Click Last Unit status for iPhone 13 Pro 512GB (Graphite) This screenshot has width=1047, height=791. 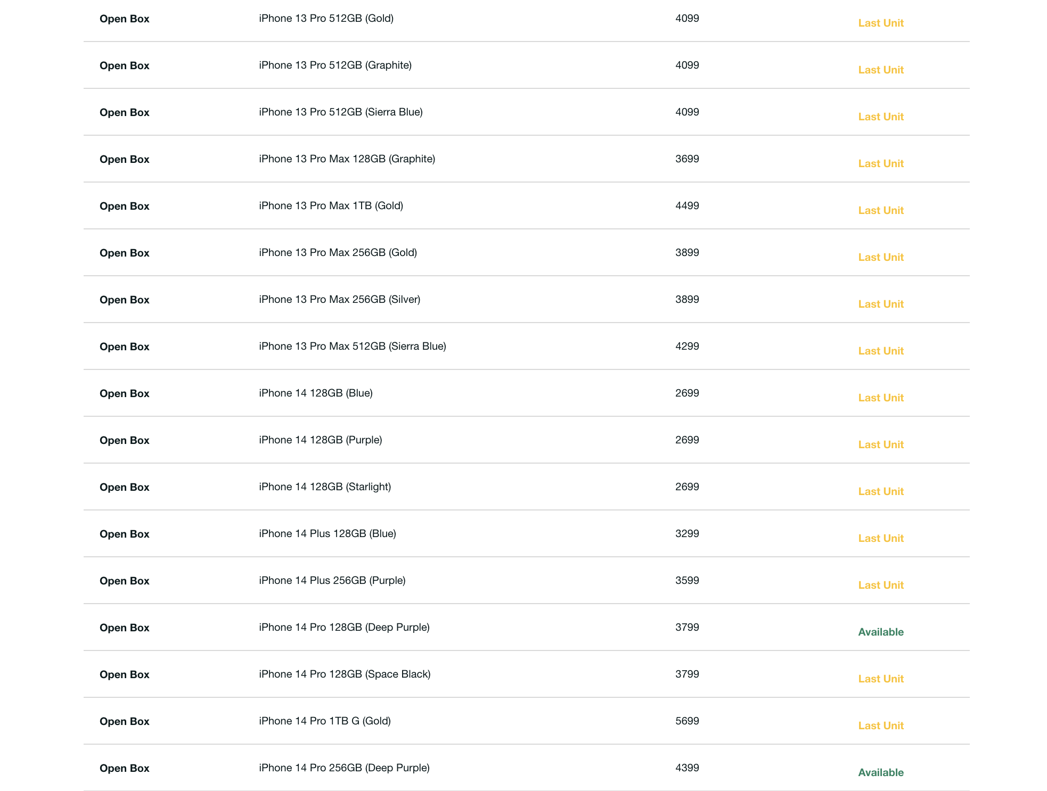pyautogui.click(x=880, y=70)
